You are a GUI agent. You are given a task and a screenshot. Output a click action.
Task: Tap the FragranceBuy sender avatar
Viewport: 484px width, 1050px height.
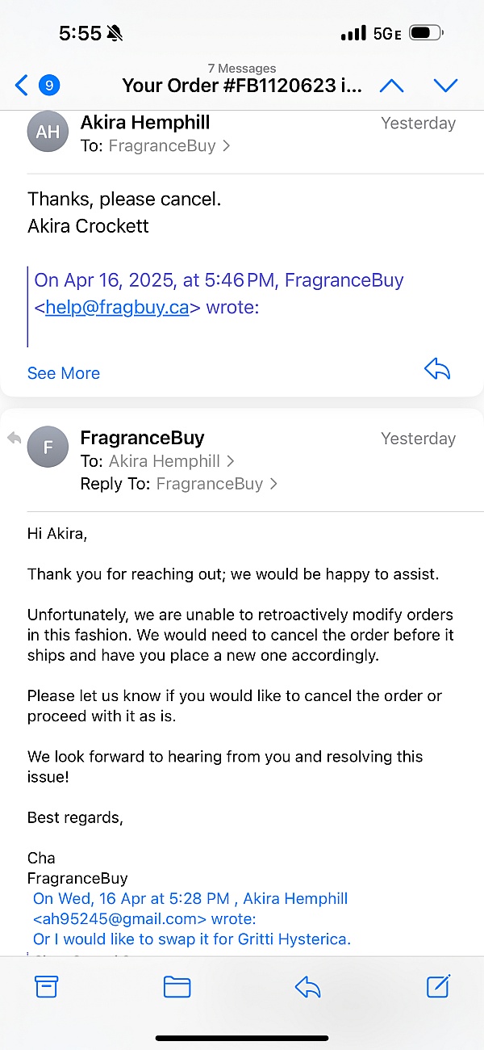click(48, 447)
